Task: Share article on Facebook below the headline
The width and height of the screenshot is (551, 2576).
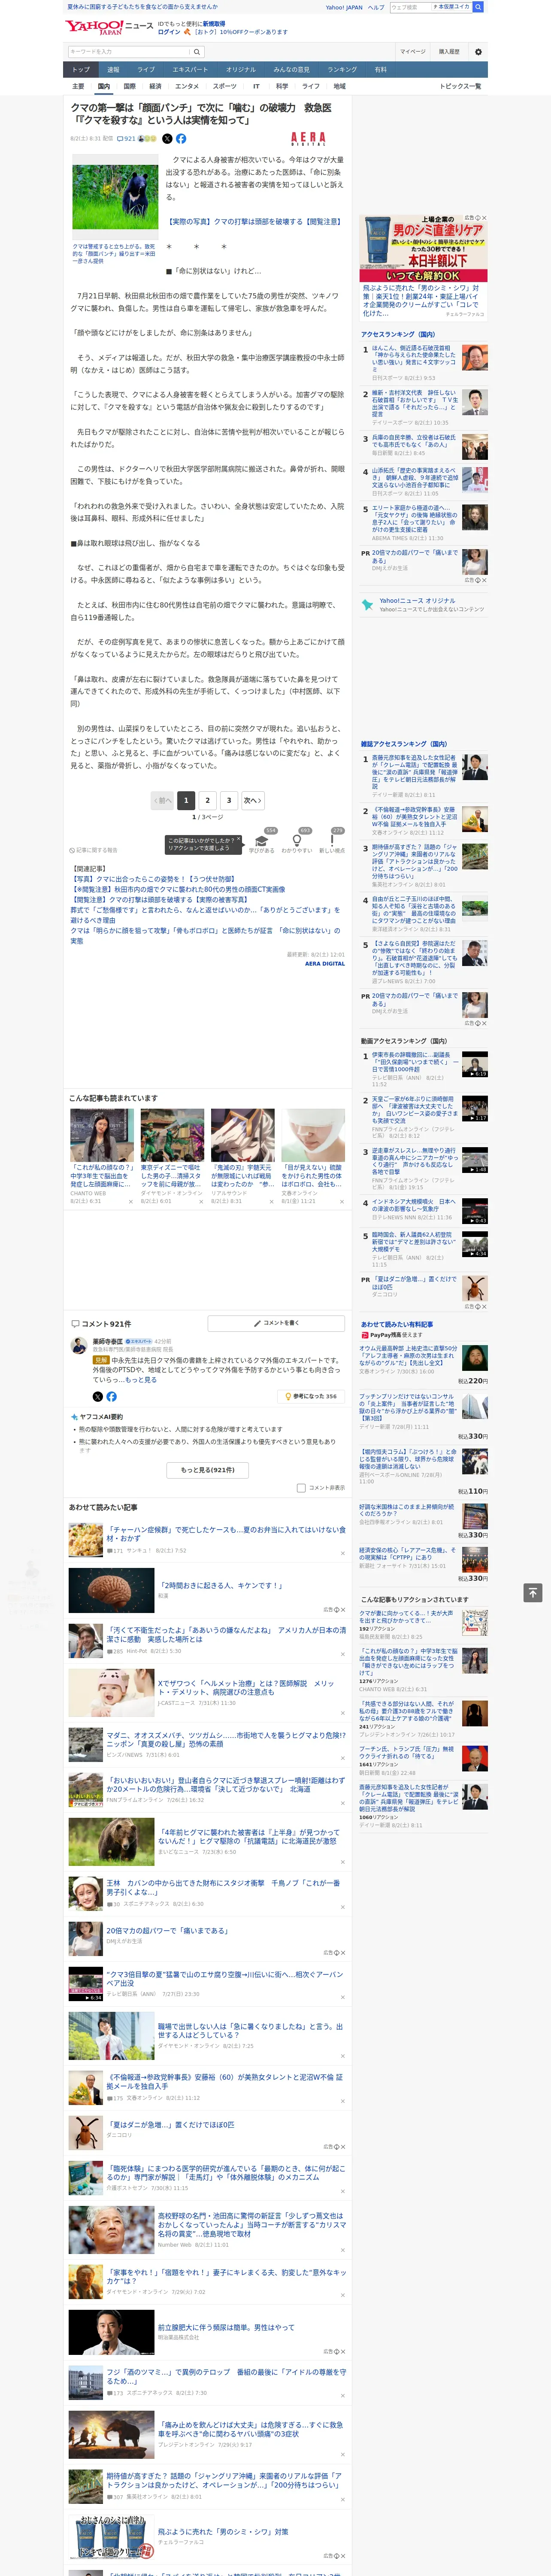Action: click(181, 139)
